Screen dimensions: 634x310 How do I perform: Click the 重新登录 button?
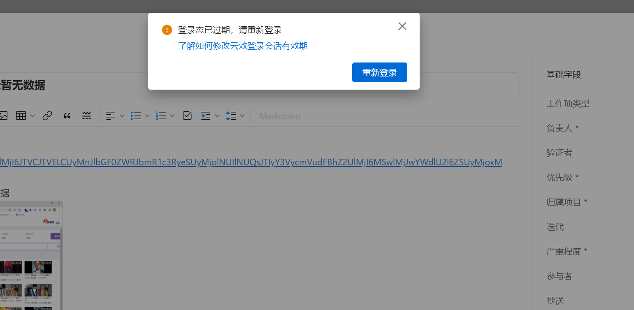pos(379,72)
